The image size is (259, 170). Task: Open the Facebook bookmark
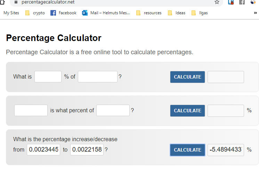pyautogui.click(x=63, y=13)
